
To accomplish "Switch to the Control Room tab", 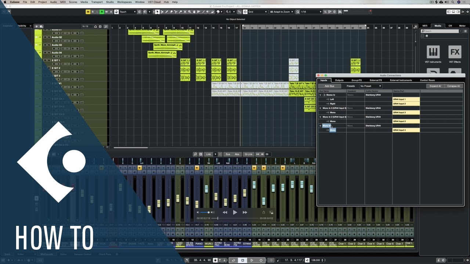I will [x=427, y=80].
